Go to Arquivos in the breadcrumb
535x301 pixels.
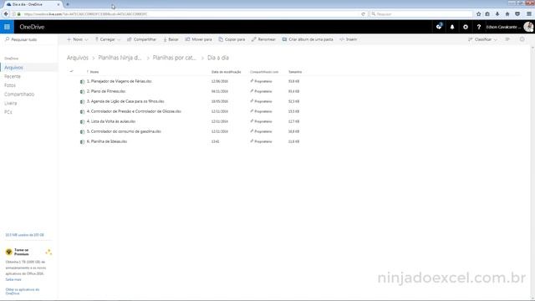pyautogui.click(x=78, y=58)
